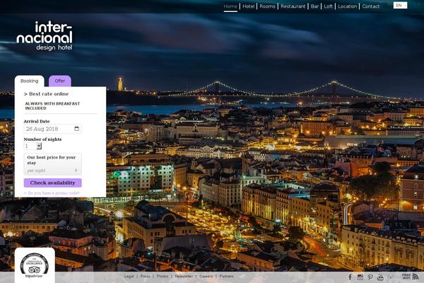This screenshot has width=424, height=283.
Task: Click the TripAdvisor excellence badge
Action: [x=35, y=265]
